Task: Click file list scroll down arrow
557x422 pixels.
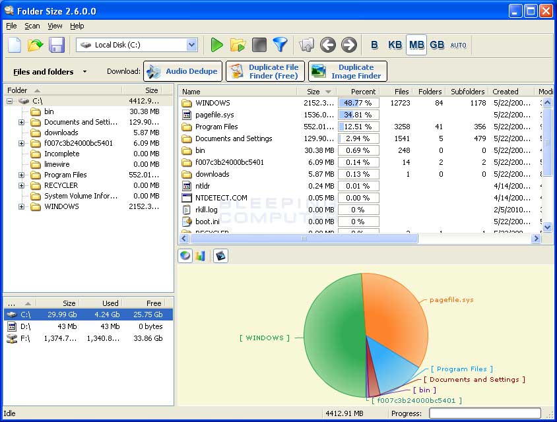Action: [x=547, y=227]
